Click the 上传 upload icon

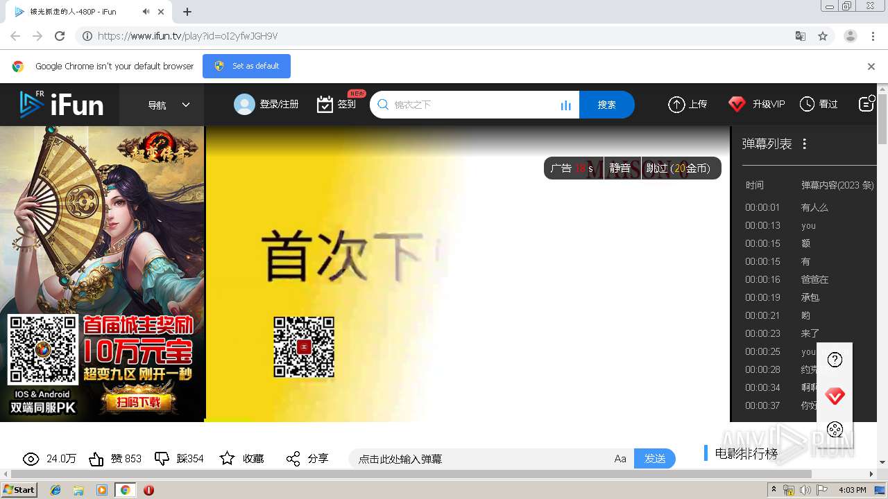(676, 104)
